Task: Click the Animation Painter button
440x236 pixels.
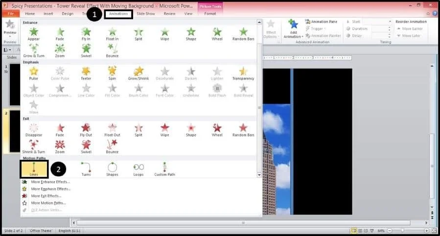Action: pyautogui.click(x=323, y=36)
